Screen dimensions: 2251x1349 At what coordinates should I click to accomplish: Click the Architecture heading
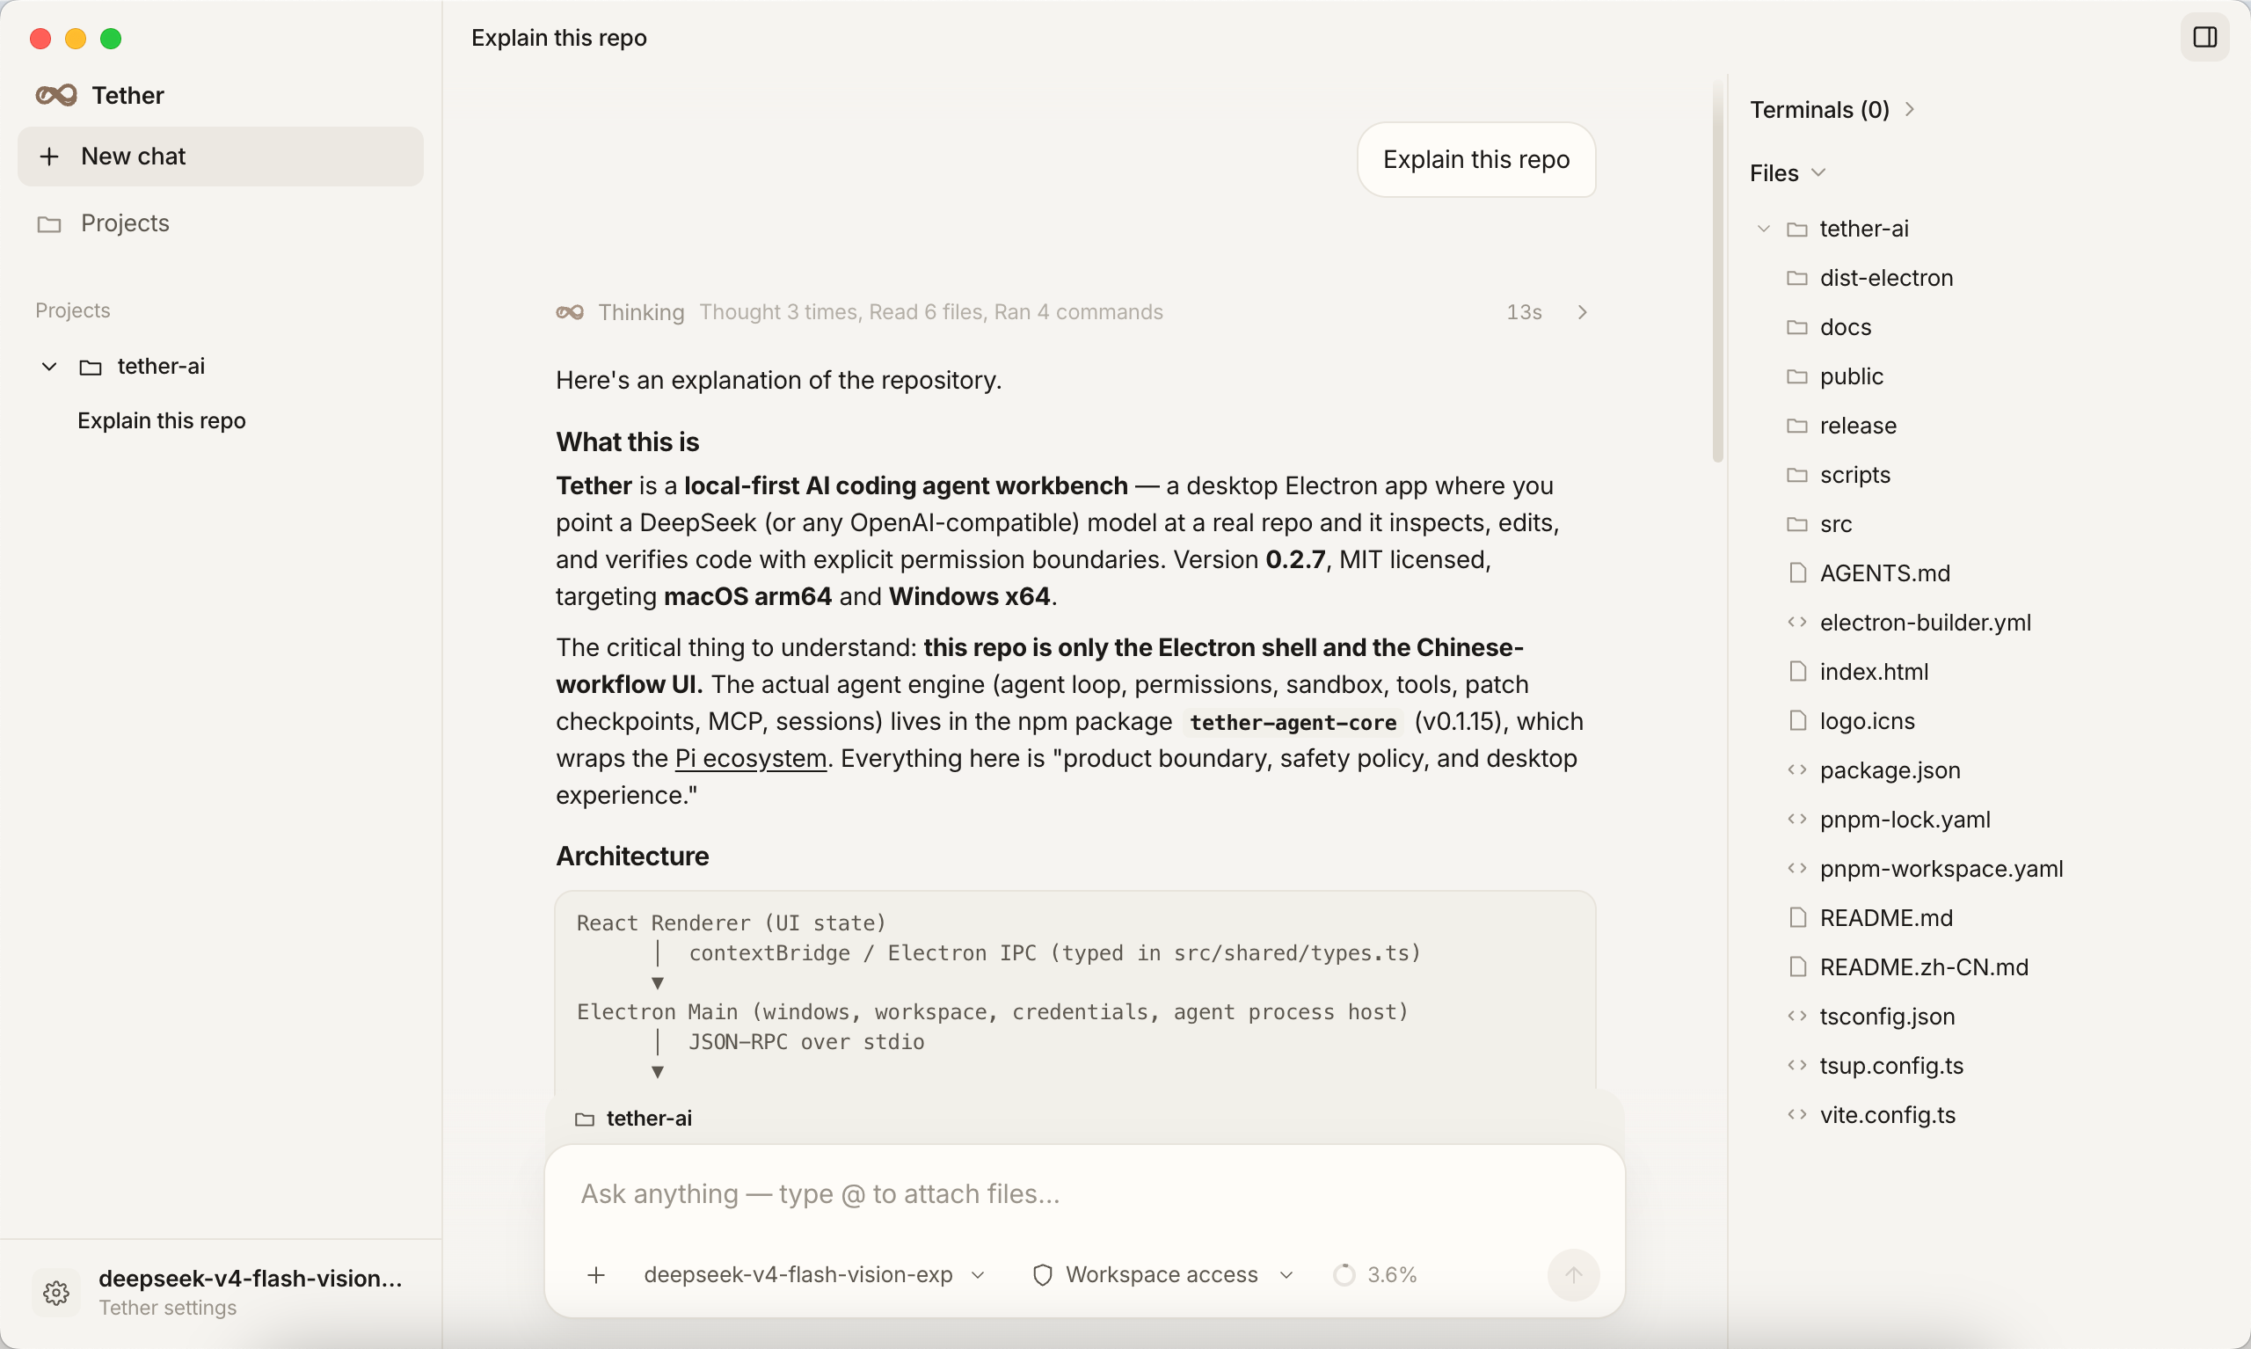coord(632,857)
